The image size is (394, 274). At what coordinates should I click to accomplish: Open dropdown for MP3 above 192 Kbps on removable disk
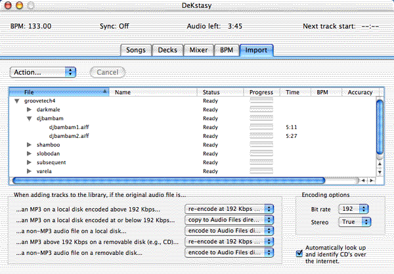(229, 242)
